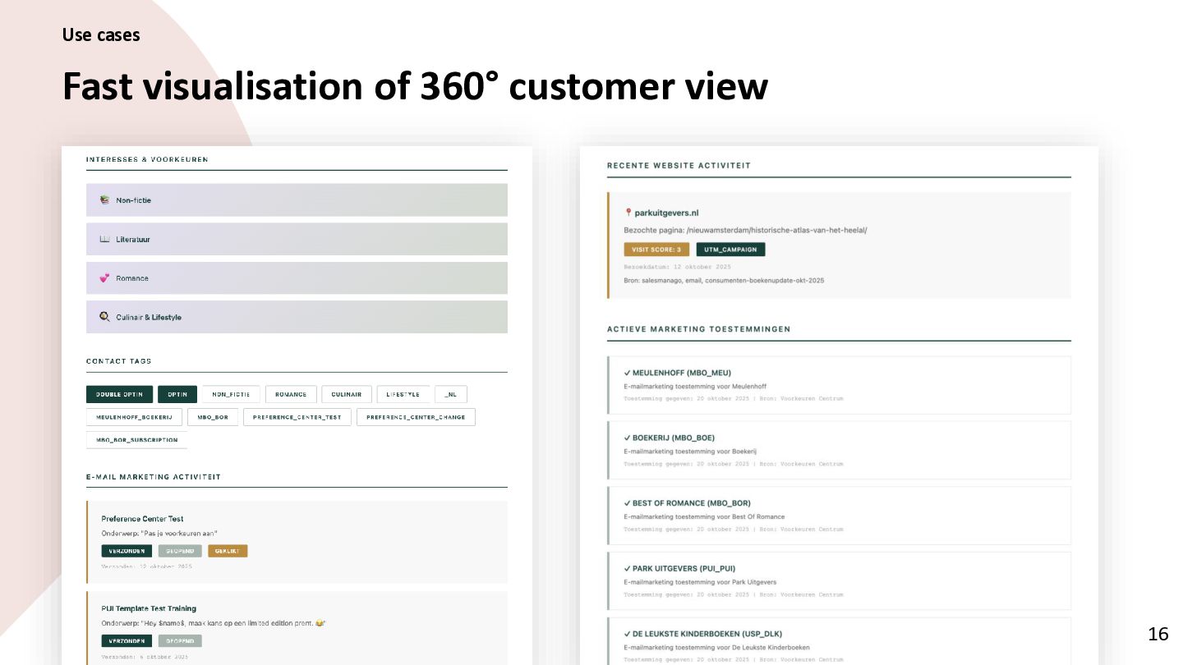Click the MBO_BOR_SUBSCRIPTION contact tag
The height and width of the screenshot is (665, 1183).
click(136, 440)
